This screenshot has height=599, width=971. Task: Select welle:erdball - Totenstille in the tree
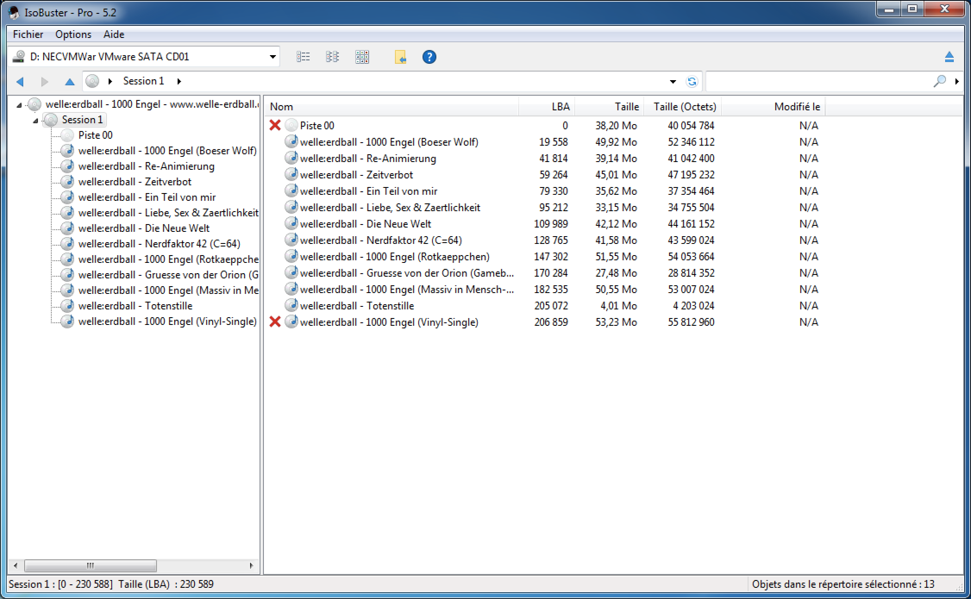[135, 306]
